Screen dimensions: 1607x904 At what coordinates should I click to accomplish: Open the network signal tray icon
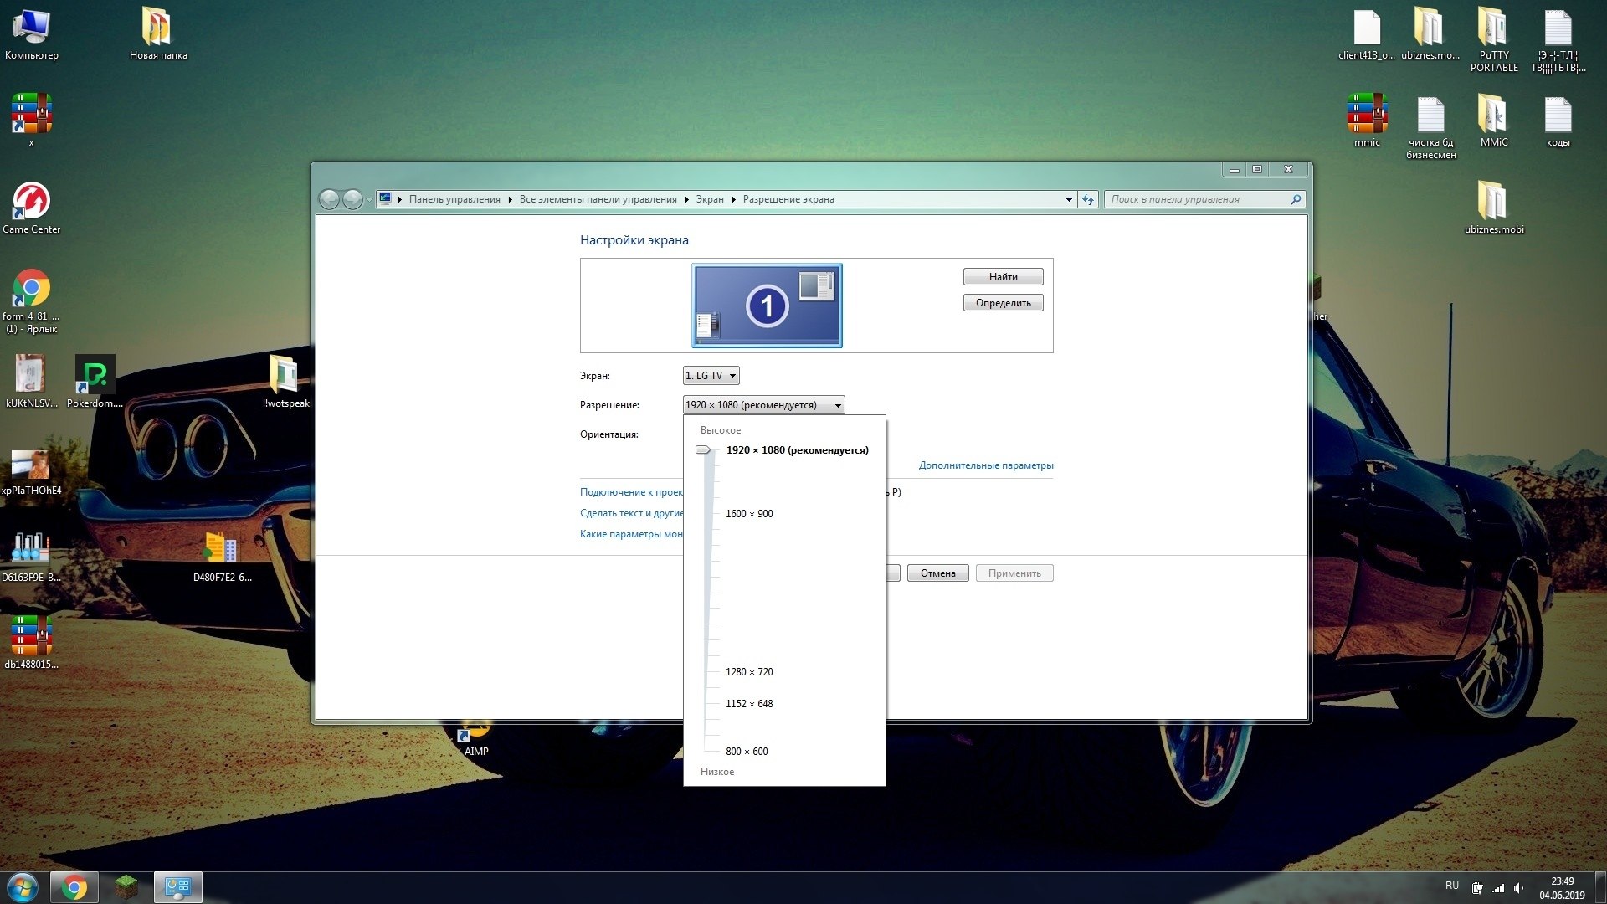(1498, 887)
